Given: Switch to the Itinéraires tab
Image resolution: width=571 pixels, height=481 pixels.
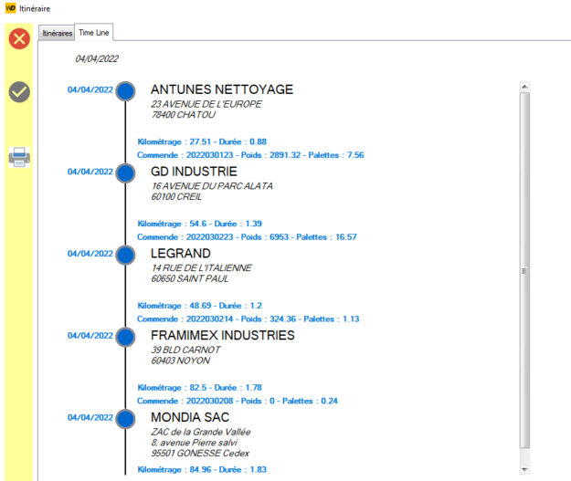Looking at the screenshot, I should (x=57, y=33).
